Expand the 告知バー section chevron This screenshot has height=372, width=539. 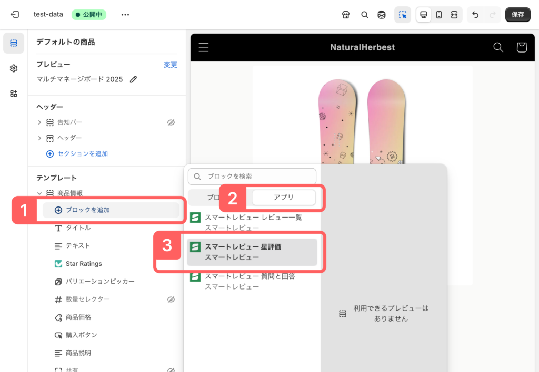pyautogui.click(x=39, y=122)
